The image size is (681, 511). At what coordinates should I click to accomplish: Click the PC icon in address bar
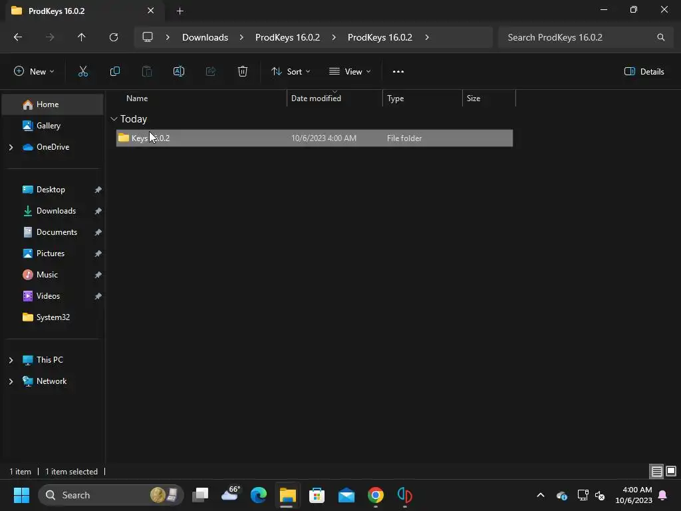(148, 37)
